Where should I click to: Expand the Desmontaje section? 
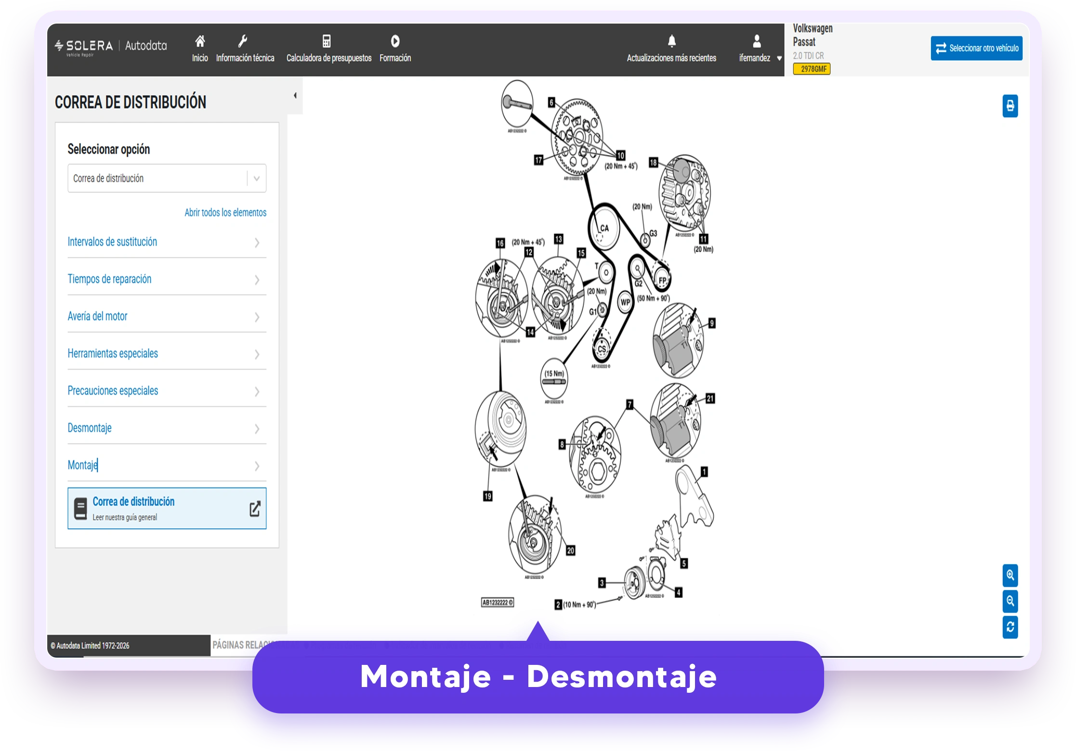click(x=167, y=428)
